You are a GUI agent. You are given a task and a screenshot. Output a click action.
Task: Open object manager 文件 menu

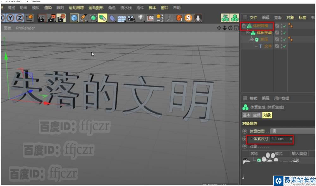(253, 18)
